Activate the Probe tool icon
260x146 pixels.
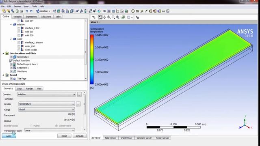point(146,11)
